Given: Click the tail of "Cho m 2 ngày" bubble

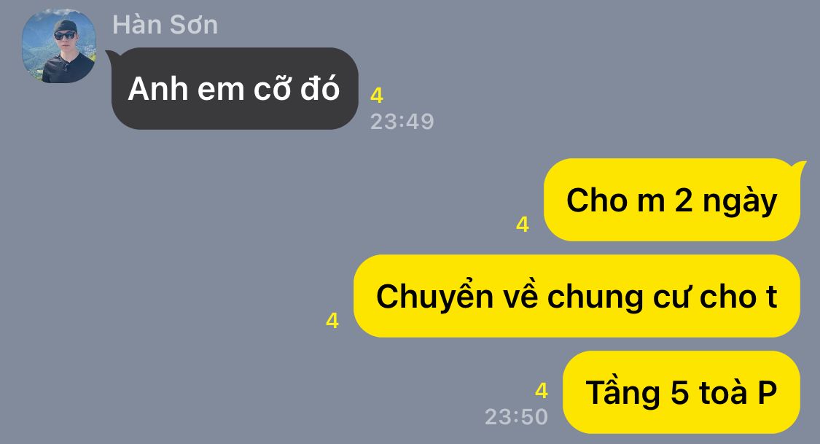Looking at the screenshot, I should pyautogui.click(x=800, y=168).
